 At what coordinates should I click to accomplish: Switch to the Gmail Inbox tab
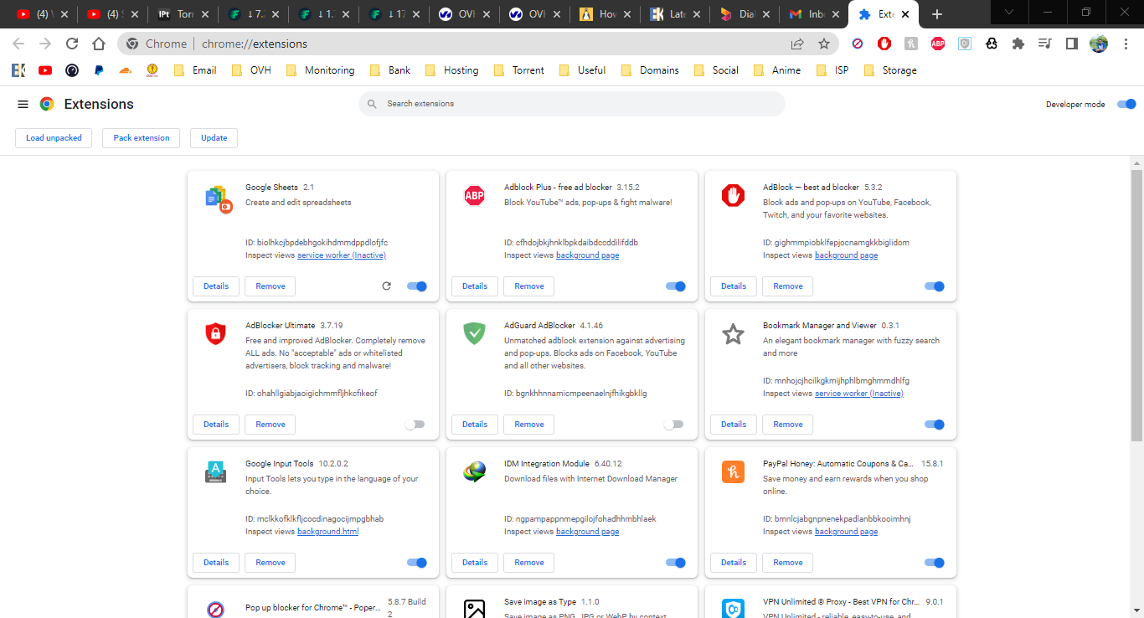click(813, 14)
